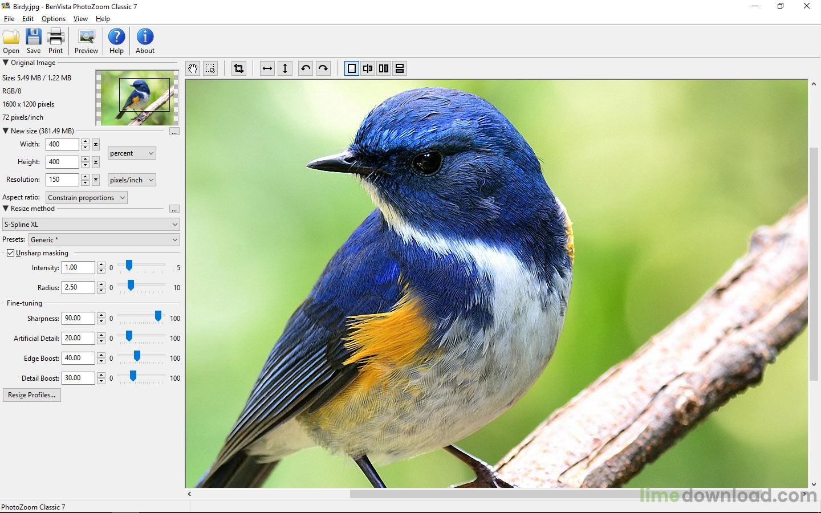This screenshot has height=513, width=821.
Task: Switch to horizontal split preview
Action: 400,68
